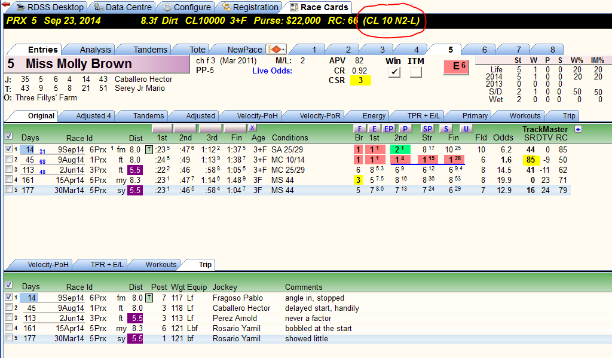Viewport: 612px width, 358px height.
Task: Click the E pace filter button
Action: pos(374,129)
